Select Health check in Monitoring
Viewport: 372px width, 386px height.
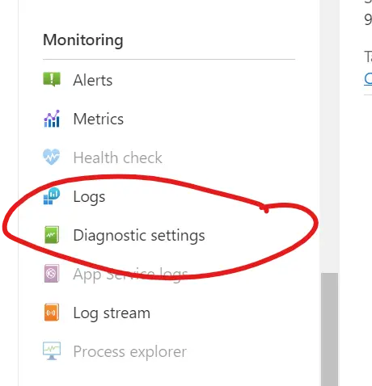pyautogui.click(x=117, y=157)
